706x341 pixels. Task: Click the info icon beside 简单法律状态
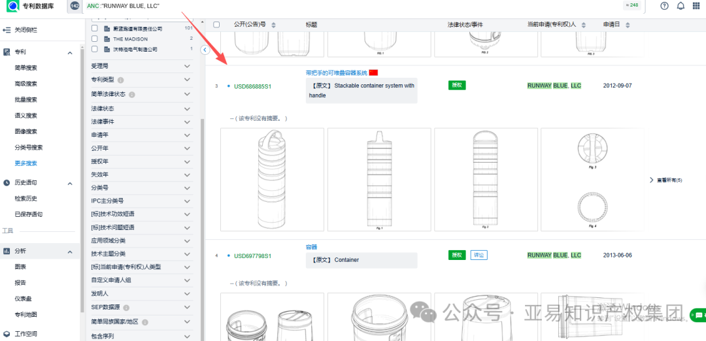coord(132,95)
